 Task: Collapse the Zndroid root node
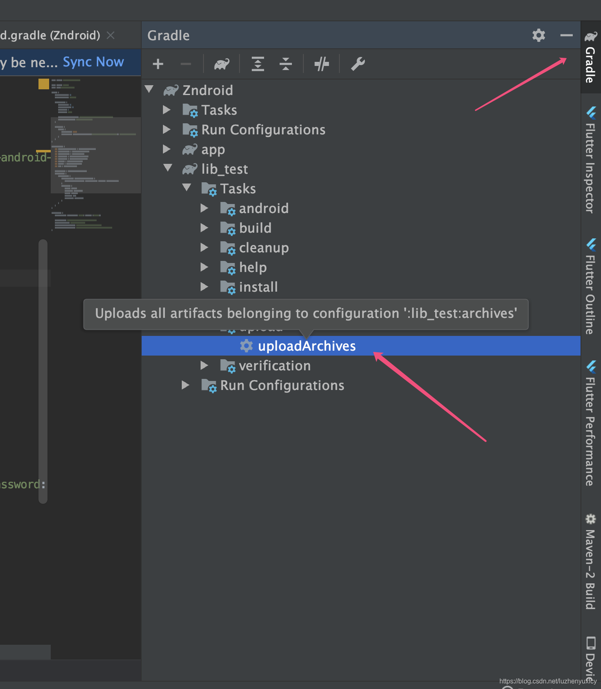[149, 89]
